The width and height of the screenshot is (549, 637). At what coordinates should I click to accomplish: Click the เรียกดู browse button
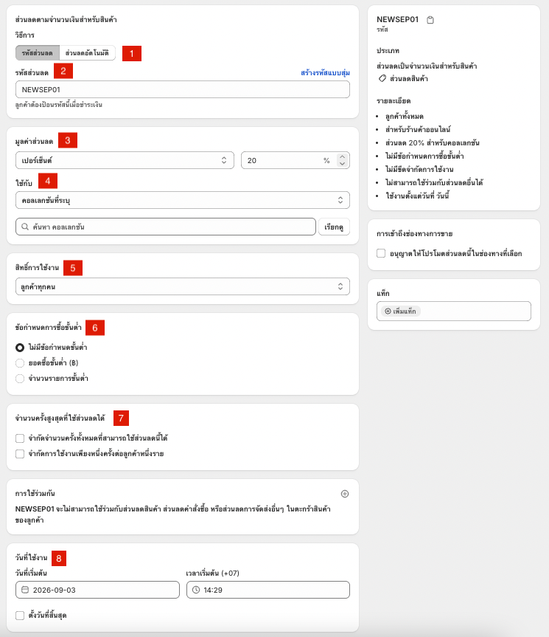(x=334, y=227)
